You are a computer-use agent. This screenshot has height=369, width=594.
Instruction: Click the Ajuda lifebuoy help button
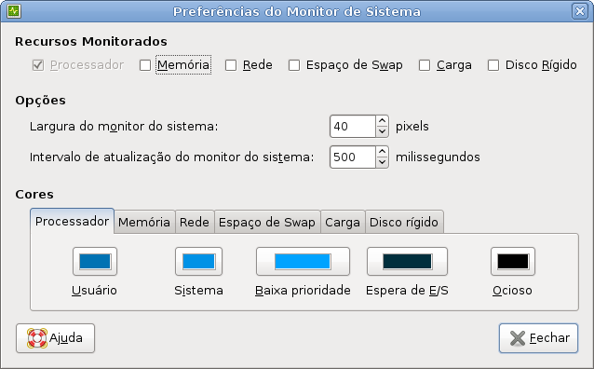pyautogui.click(x=55, y=338)
